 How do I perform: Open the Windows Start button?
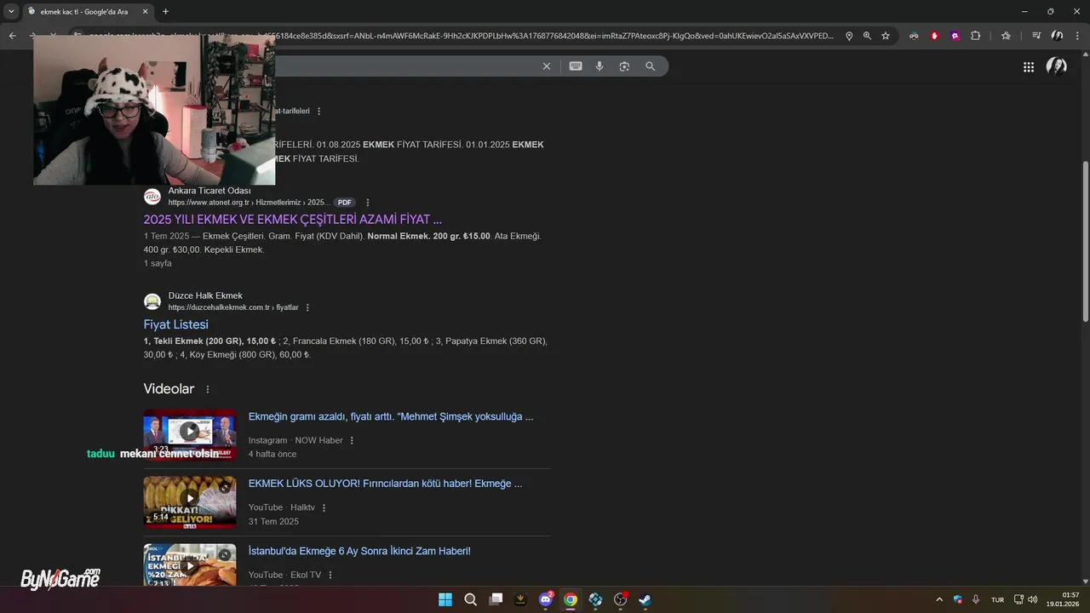click(x=445, y=599)
